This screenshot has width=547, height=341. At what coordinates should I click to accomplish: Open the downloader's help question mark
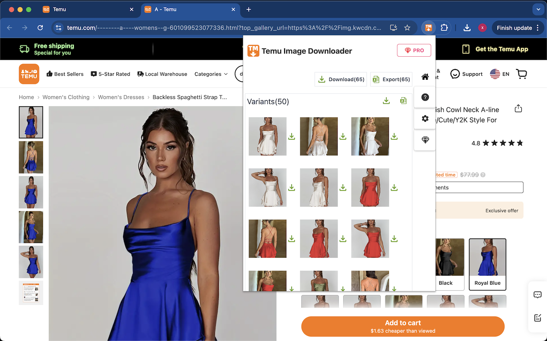(x=425, y=97)
